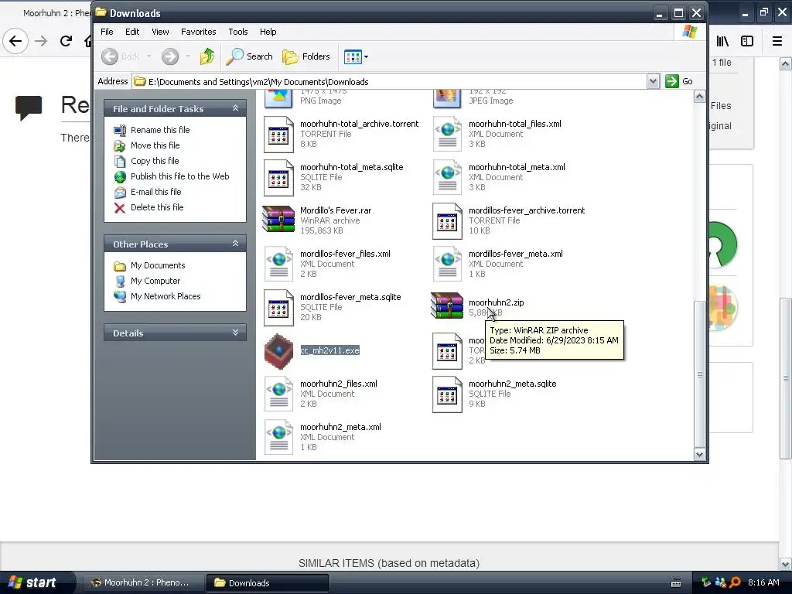Click the Downloads taskbar button

click(267, 583)
